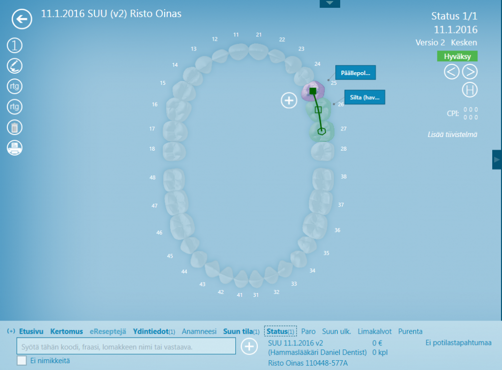Open the Kertomus tab

66,331
